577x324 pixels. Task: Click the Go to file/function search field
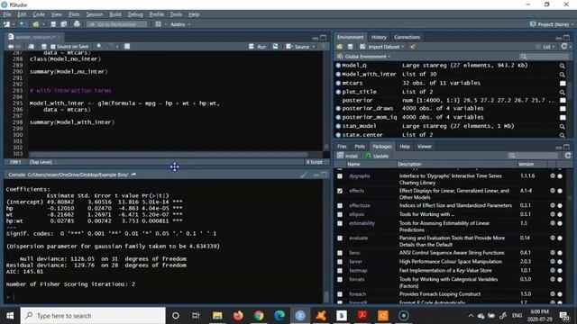[116, 24]
